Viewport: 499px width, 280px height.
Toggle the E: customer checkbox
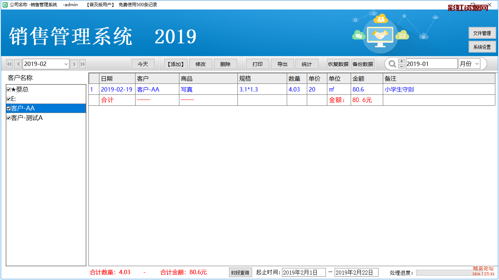8,99
